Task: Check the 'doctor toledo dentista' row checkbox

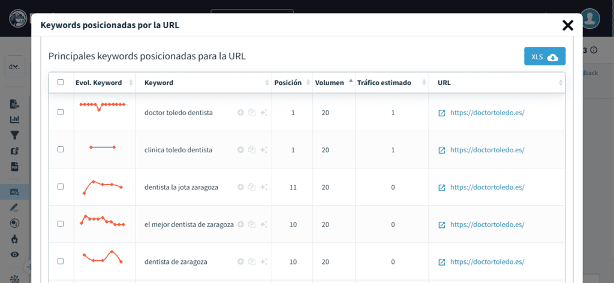Action: pyautogui.click(x=61, y=112)
